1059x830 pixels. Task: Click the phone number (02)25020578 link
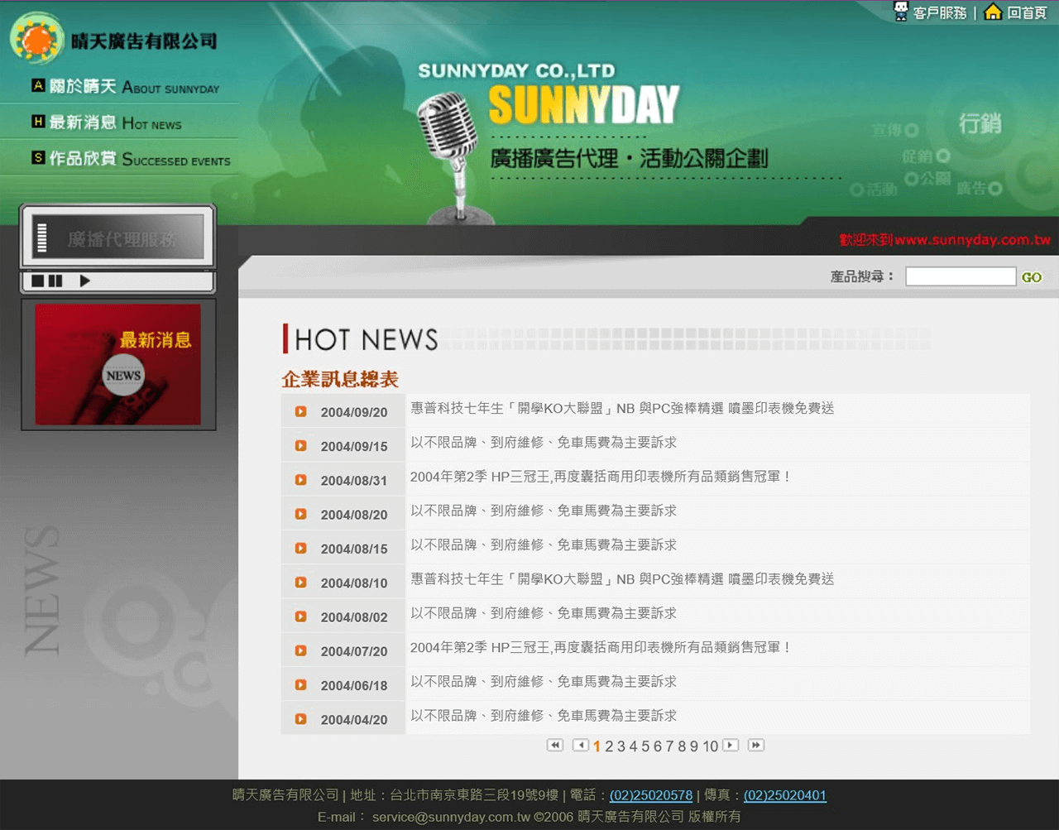pos(651,795)
